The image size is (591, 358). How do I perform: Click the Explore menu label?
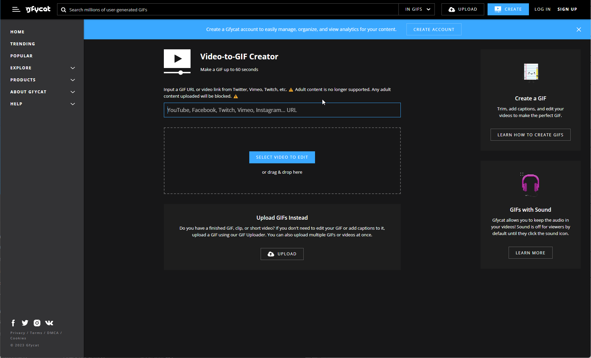coord(21,68)
